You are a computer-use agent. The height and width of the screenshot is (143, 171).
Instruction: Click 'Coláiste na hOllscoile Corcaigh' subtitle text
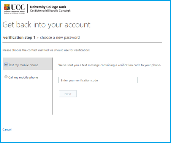pyautogui.click(x=50, y=11)
